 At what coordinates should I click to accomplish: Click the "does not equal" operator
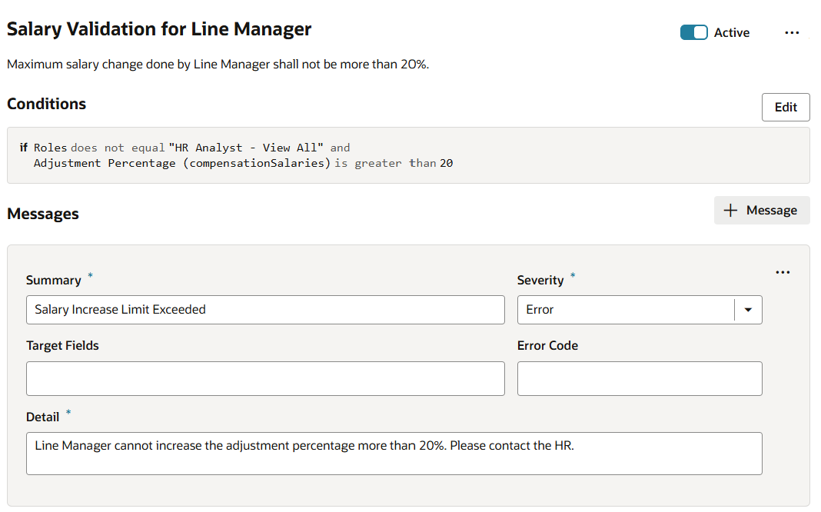coord(118,148)
